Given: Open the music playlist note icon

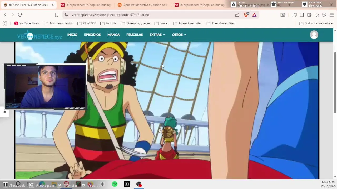Looking at the screenshot, I should [x=295, y=15].
